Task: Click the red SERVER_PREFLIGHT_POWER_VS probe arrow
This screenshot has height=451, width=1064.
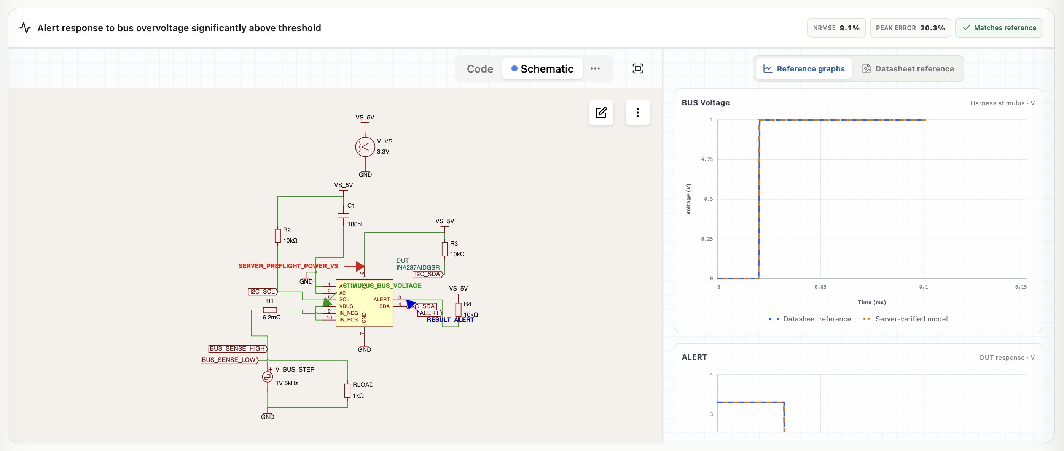Action: click(x=359, y=267)
